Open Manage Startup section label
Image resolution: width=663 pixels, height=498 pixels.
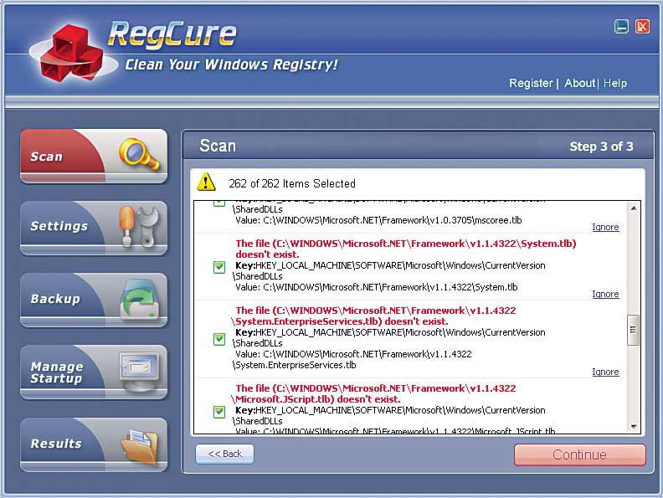pyautogui.click(x=57, y=372)
